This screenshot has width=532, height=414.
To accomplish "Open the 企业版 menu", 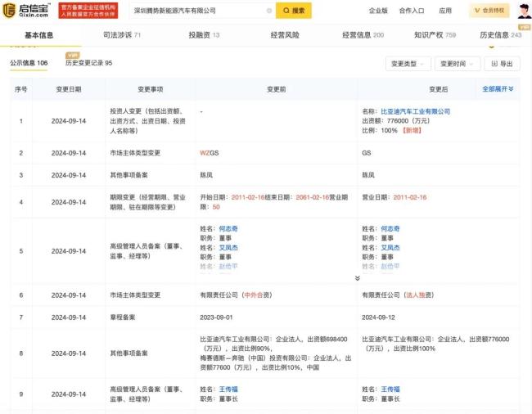I will click(378, 11).
